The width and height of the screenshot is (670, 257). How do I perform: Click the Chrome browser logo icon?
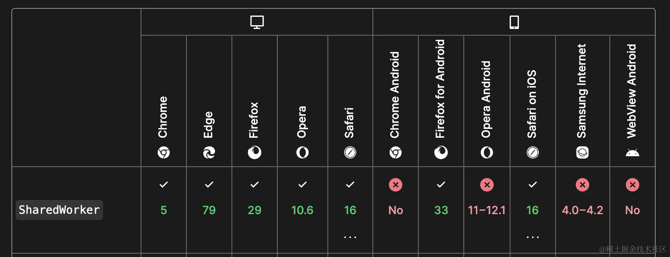coord(164,152)
